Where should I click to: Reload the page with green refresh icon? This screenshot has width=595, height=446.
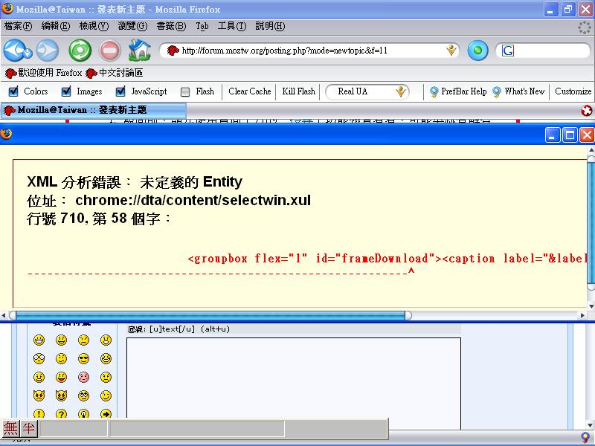click(80, 51)
